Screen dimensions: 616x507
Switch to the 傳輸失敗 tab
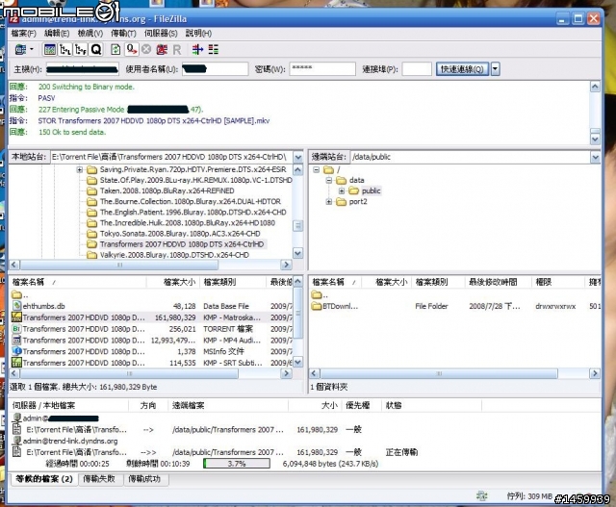point(100,479)
